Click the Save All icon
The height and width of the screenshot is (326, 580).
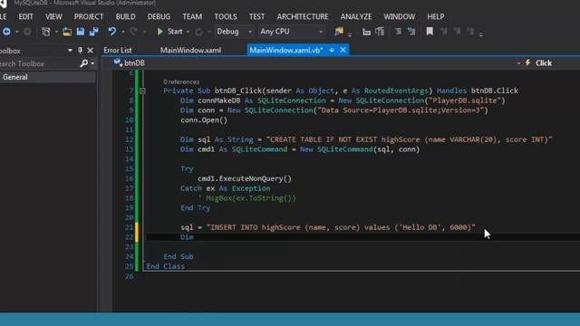tap(93, 32)
